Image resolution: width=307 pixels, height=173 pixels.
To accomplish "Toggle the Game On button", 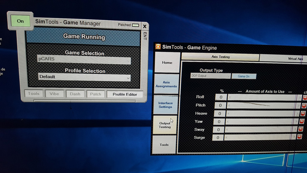I will [244, 76].
